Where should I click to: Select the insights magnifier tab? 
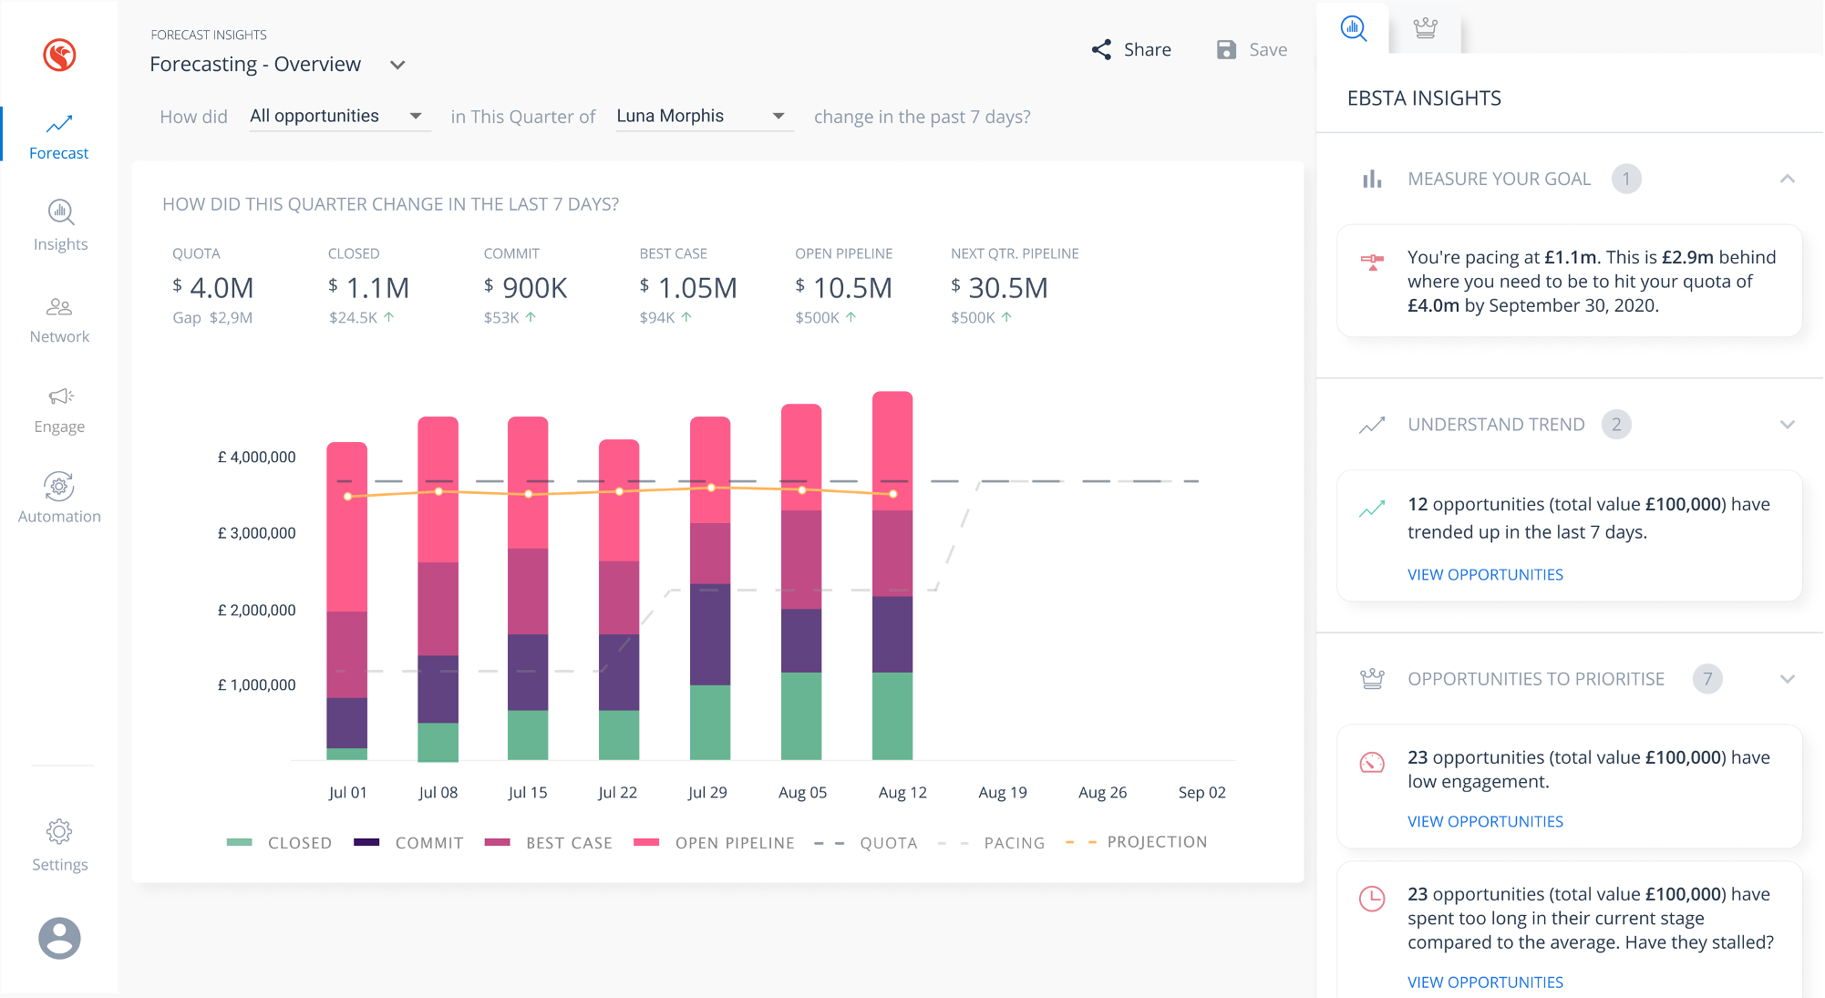pos(1354,28)
